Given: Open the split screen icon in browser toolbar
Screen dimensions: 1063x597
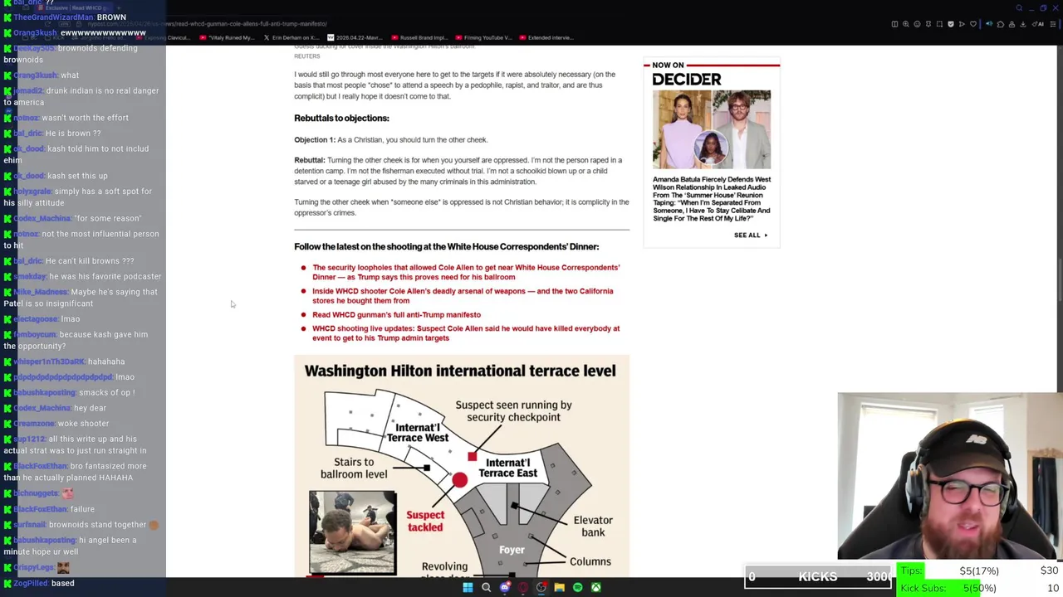Looking at the screenshot, I should (x=894, y=24).
